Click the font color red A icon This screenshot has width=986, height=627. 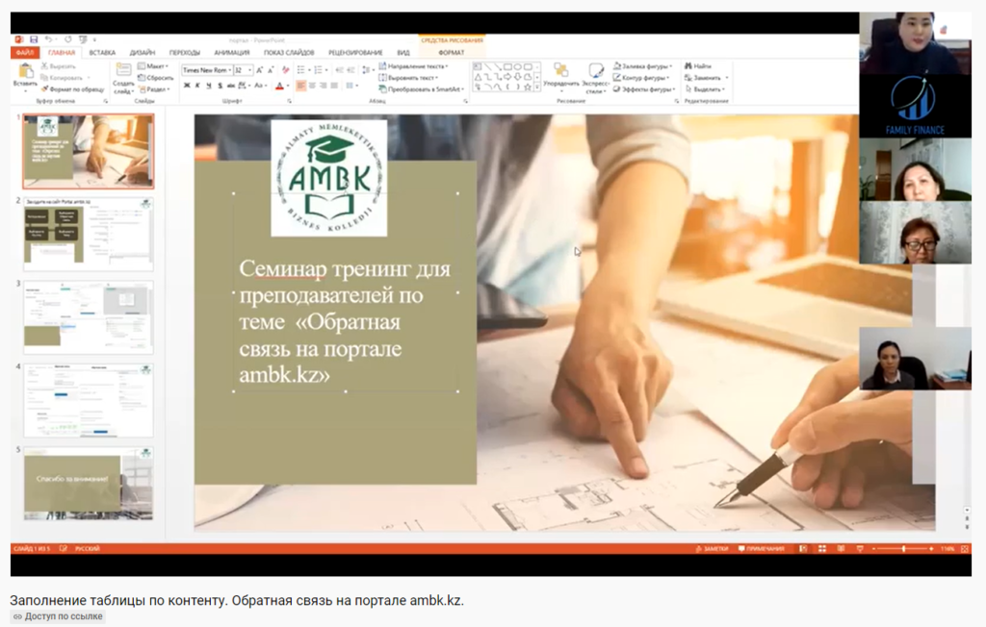tap(278, 86)
